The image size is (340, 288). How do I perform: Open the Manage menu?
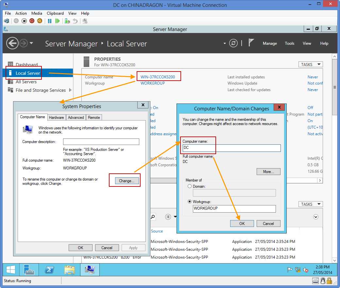270,43
